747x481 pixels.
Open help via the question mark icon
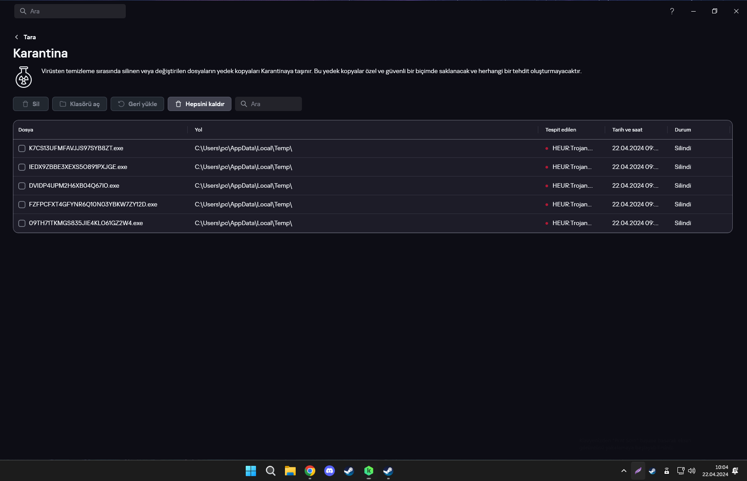(672, 11)
